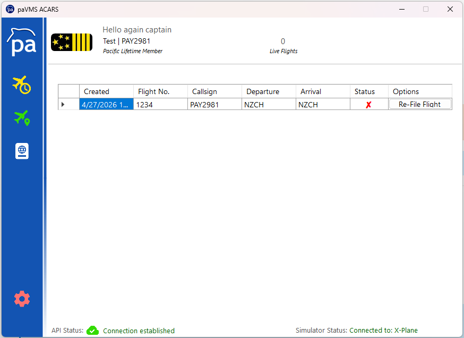Image resolution: width=464 pixels, height=338 pixels.
Task: Select the flight number 1234 cell
Action: [160, 104]
